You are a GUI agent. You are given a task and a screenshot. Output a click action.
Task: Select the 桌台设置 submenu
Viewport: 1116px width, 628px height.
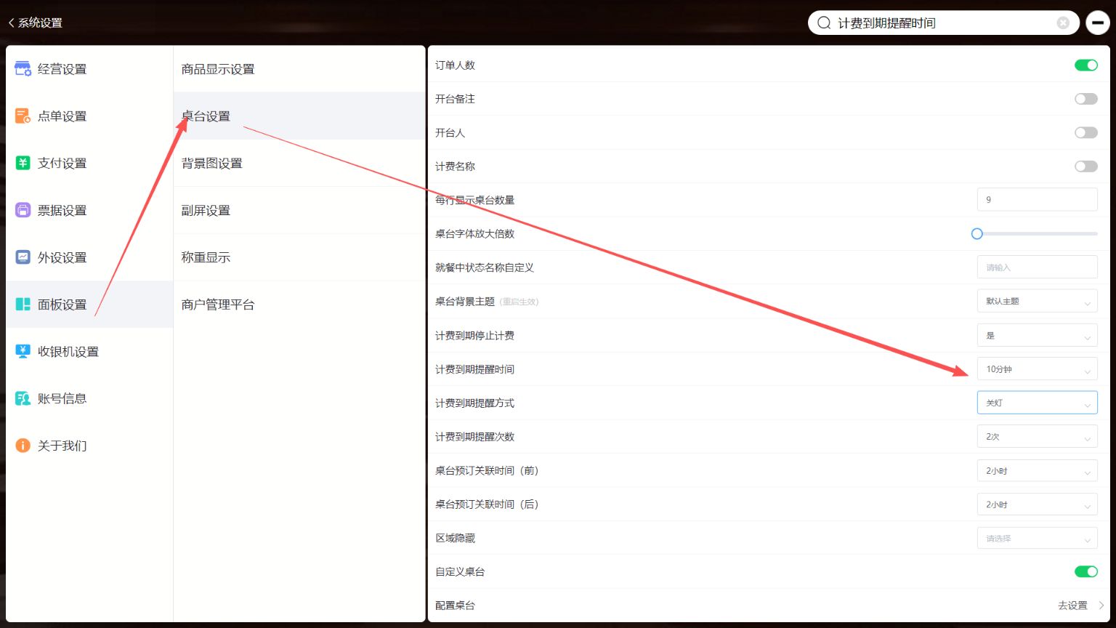pyautogui.click(x=299, y=116)
